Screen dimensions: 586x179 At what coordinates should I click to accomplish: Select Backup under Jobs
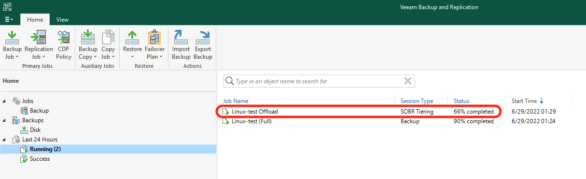[x=39, y=111]
